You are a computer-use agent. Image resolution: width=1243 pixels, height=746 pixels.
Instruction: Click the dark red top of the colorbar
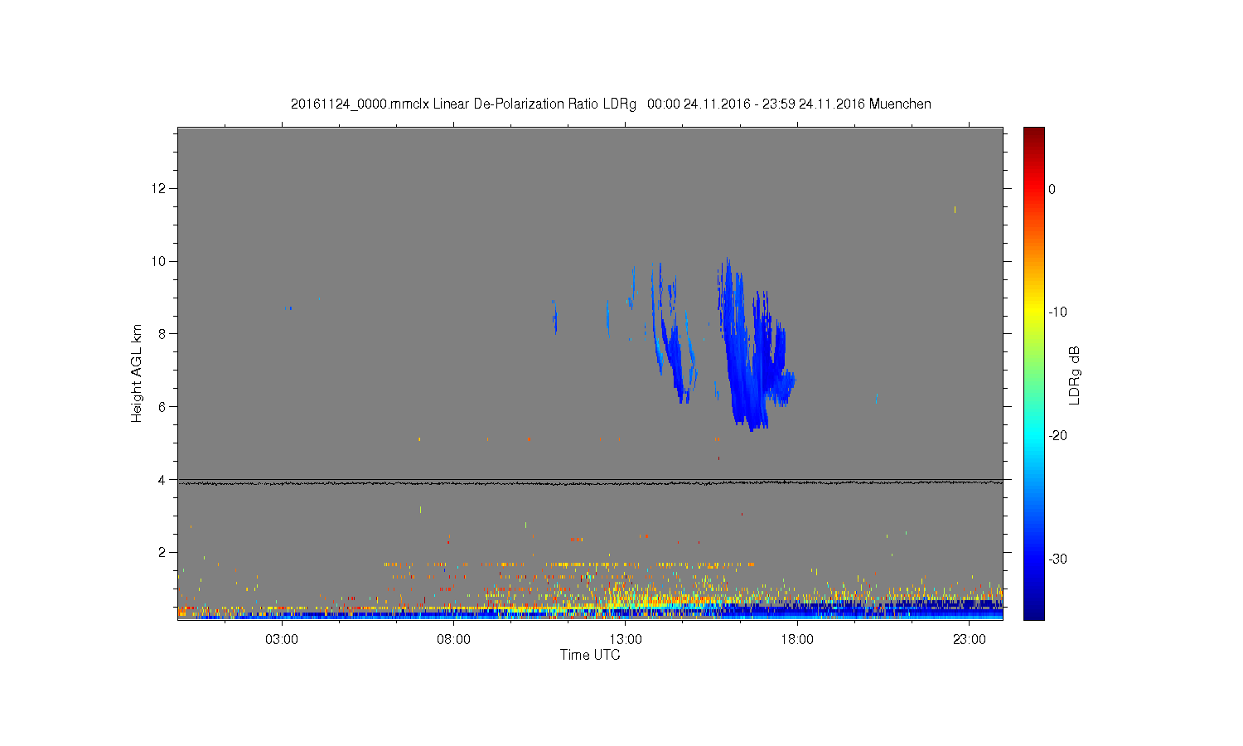point(1034,134)
